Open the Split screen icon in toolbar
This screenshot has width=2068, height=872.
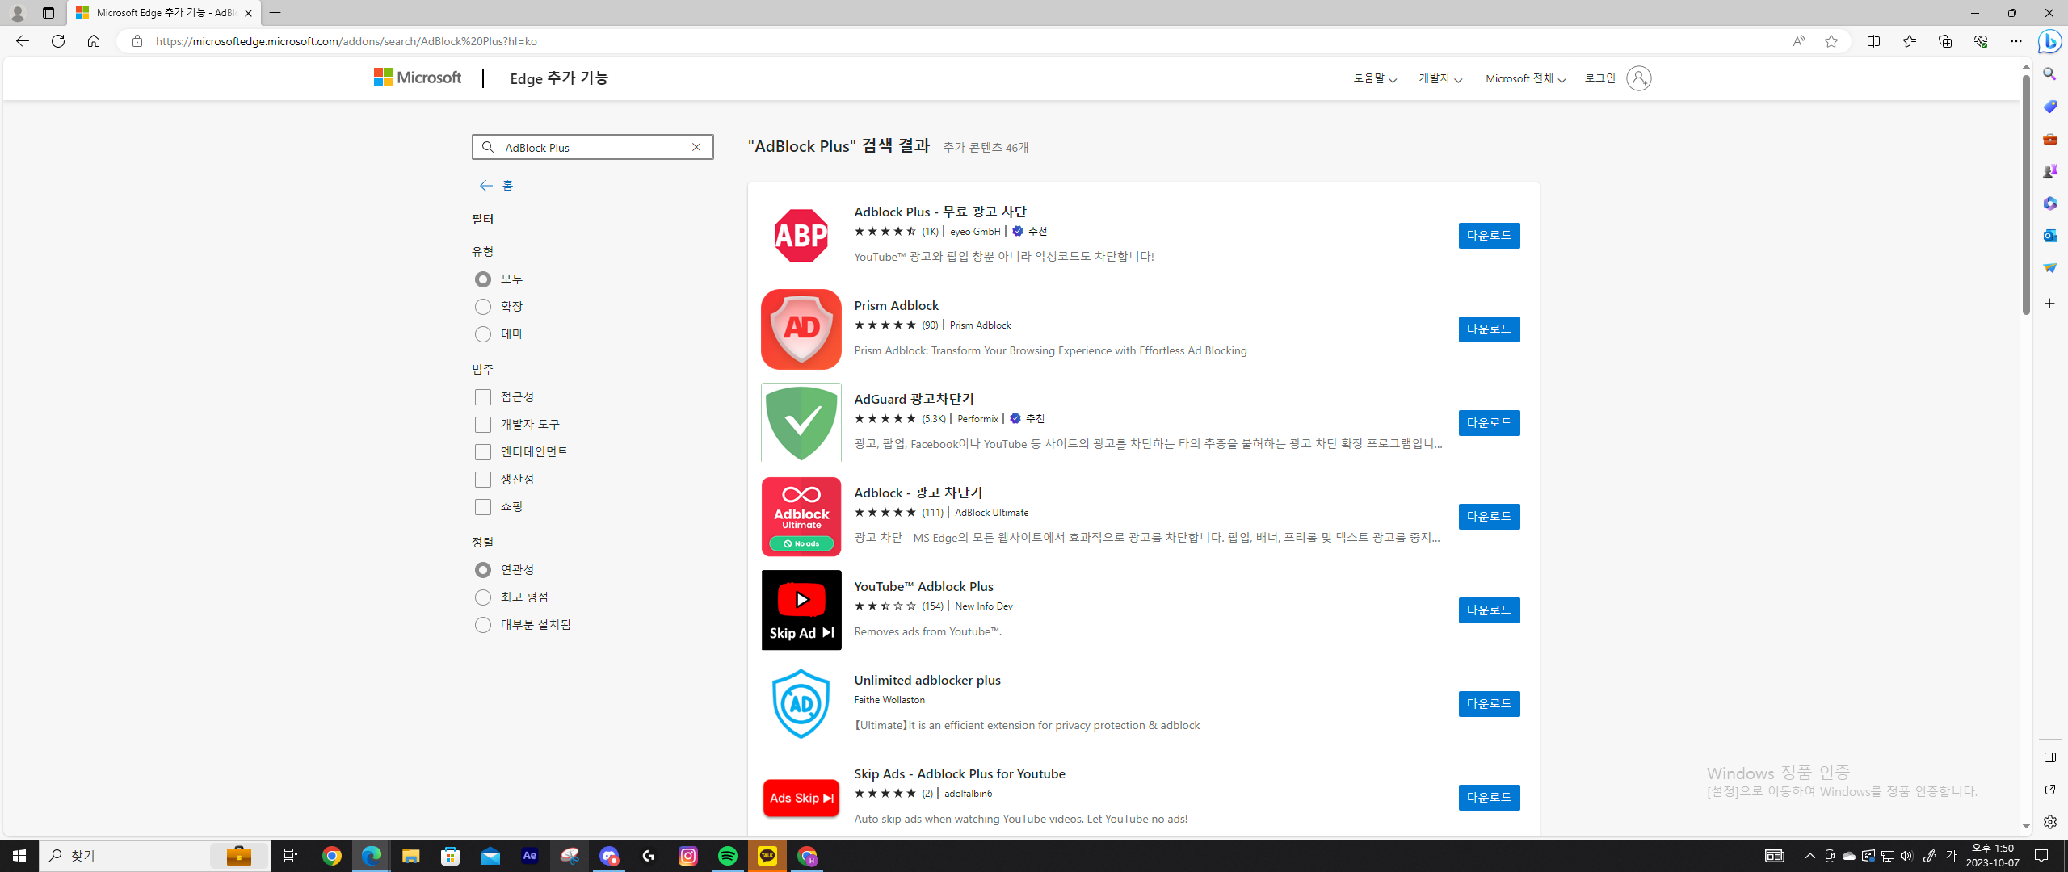click(1873, 41)
